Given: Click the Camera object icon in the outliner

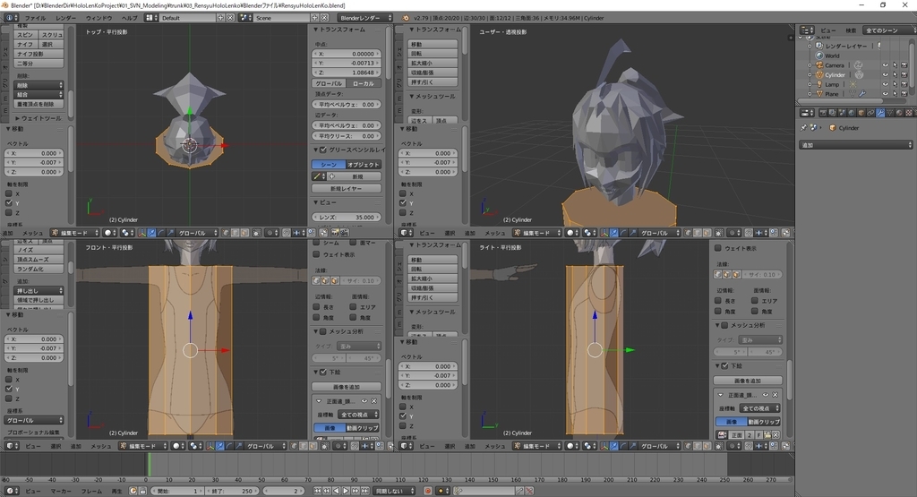Looking at the screenshot, I should click(x=819, y=64).
